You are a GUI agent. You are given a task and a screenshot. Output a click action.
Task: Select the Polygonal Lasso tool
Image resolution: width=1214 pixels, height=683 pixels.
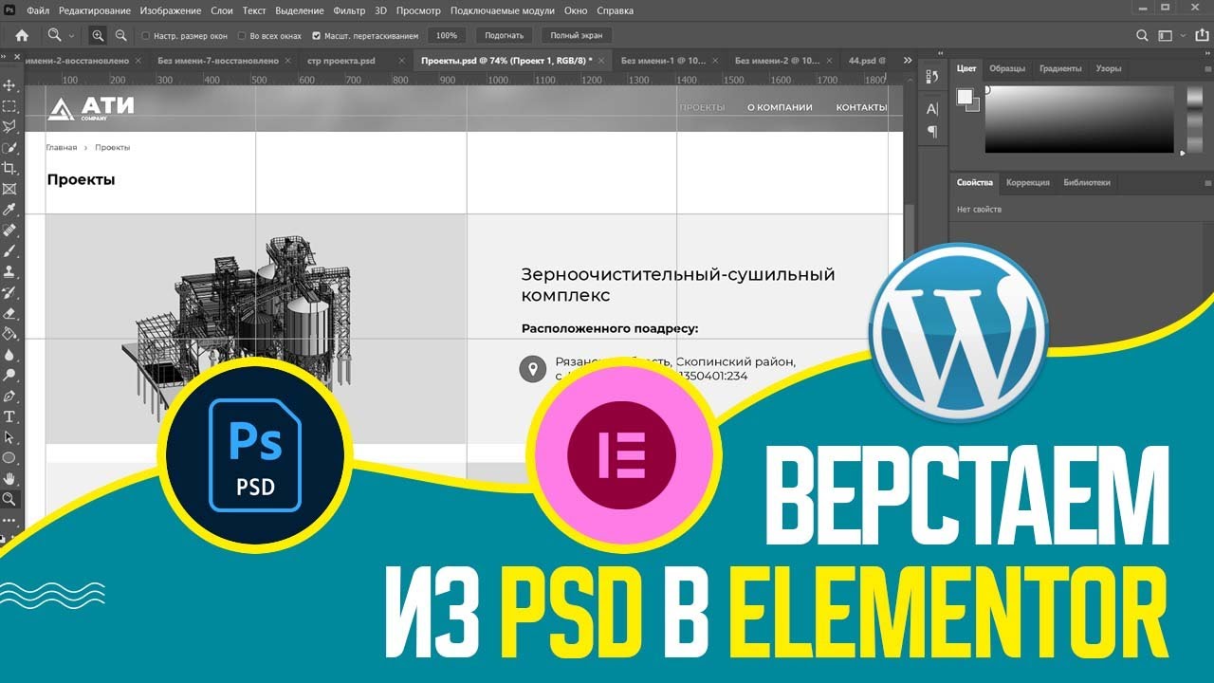pyautogui.click(x=9, y=127)
